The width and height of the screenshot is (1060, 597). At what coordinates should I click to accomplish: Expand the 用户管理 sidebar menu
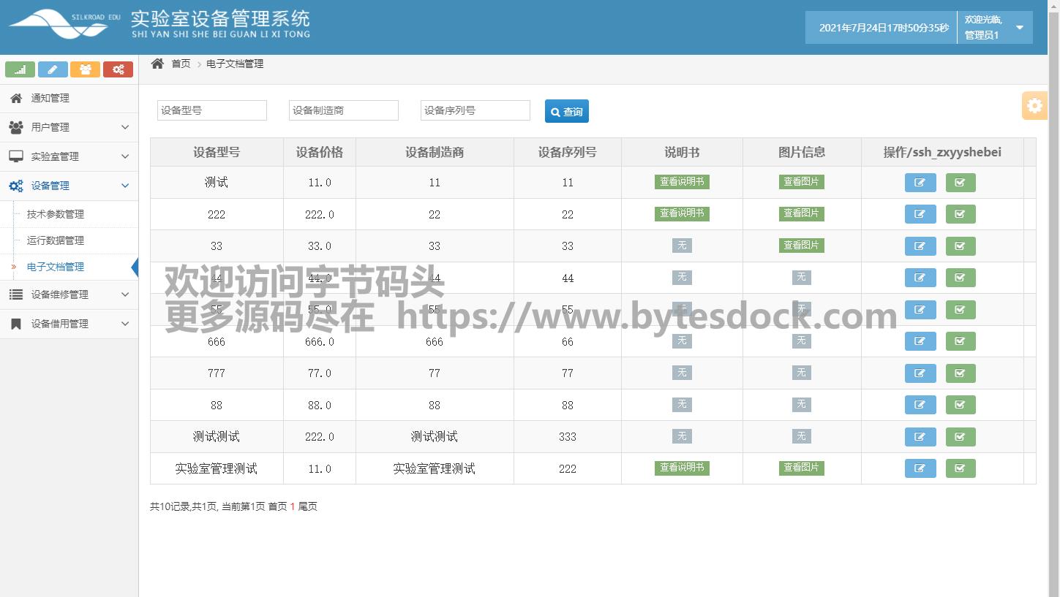(69, 127)
